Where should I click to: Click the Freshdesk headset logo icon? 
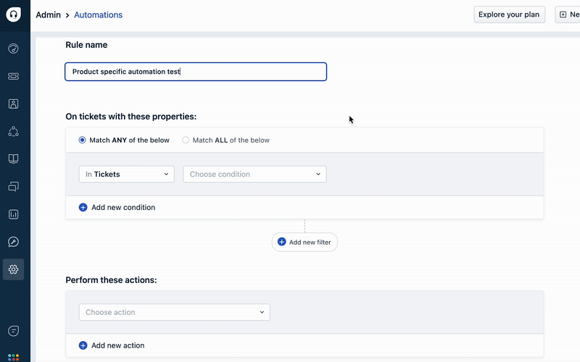pyautogui.click(x=14, y=14)
